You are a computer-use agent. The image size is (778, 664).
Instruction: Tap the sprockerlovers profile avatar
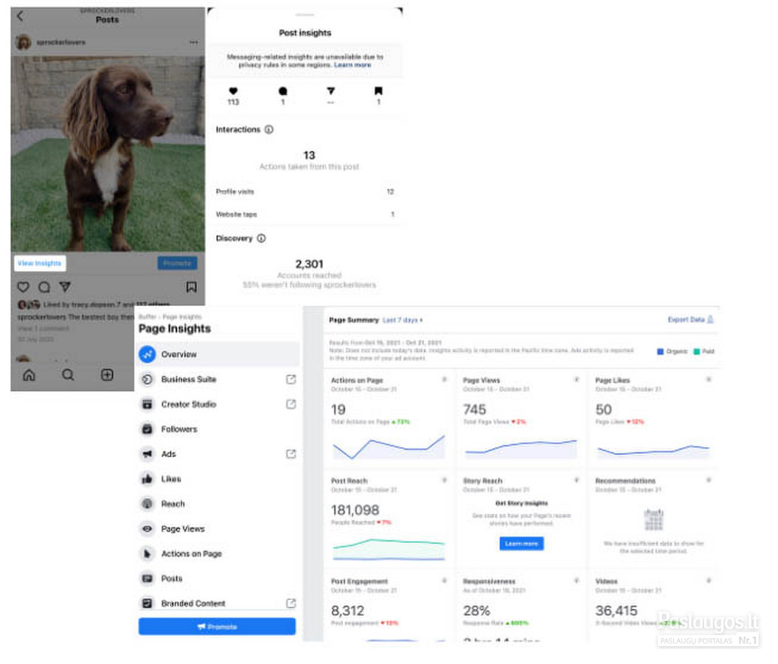click(24, 42)
